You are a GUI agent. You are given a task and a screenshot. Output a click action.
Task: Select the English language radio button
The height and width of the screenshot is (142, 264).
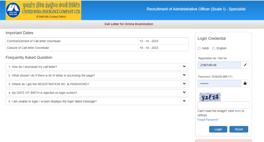tap(213, 48)
